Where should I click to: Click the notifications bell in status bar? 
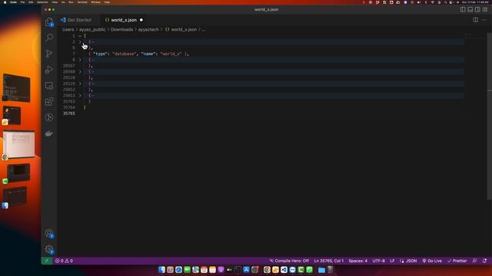pos(484,261)
